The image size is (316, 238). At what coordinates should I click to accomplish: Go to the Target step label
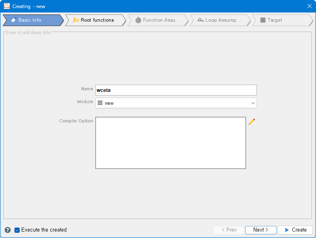[275, 20]
